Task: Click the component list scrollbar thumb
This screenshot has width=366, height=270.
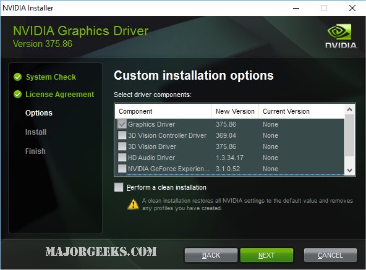Action: (349, 135)
